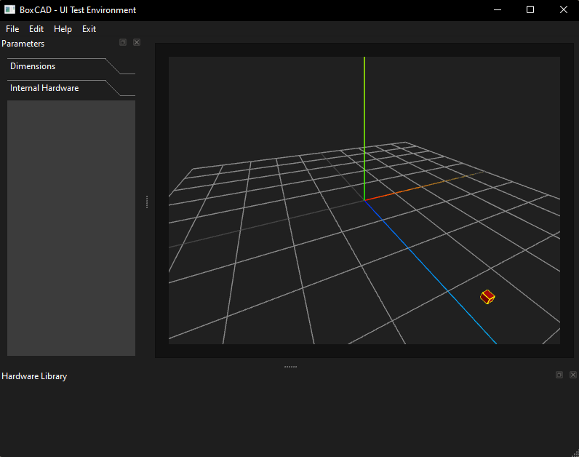Expand the Internal Hardware section
The width and height of the screenshot is (579, 457).
click(x=44, y=88)
